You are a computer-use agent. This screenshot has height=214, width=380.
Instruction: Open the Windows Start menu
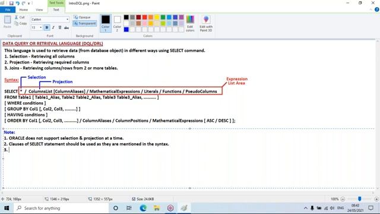point(7,208)
